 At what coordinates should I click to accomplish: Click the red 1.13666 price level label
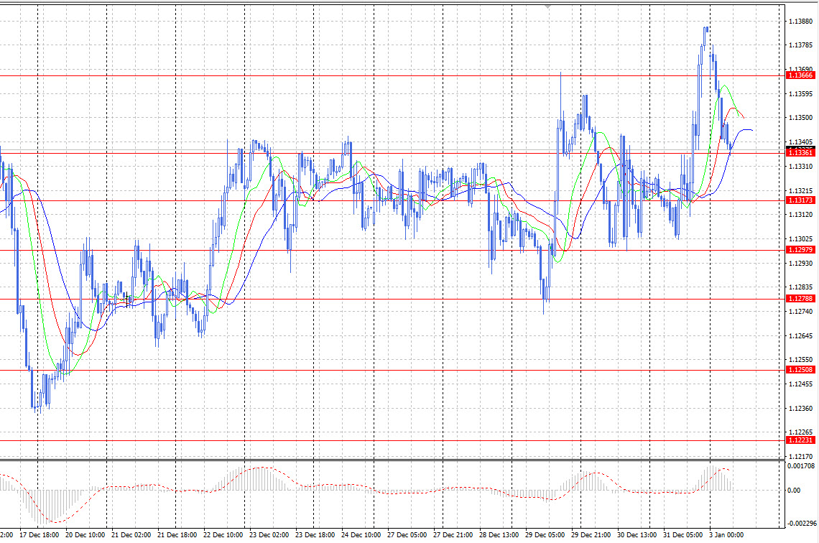tap(800, 75)
